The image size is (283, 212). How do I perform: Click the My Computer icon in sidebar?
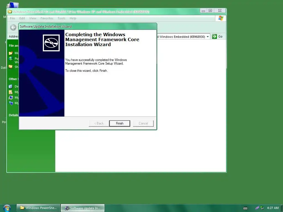click(11, 97)
